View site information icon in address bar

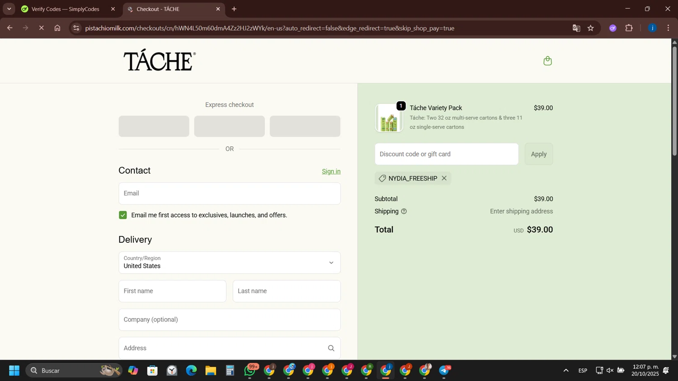pos(76,28)
